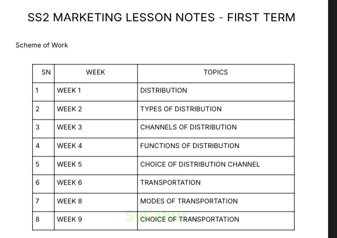Viewport: 337px width, 238px height.
Task: Click the WEEK 1 cell
Action: [x=69, y=90]
